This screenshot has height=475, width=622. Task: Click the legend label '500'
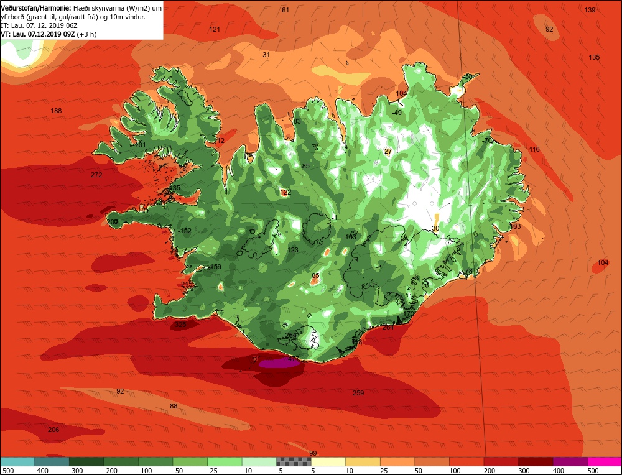pos(593,471)
